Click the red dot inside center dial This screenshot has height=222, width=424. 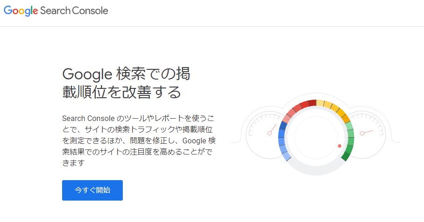tap(339, 146)
